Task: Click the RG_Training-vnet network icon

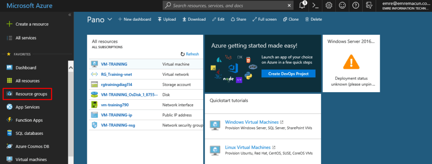Action: point(94,74)
